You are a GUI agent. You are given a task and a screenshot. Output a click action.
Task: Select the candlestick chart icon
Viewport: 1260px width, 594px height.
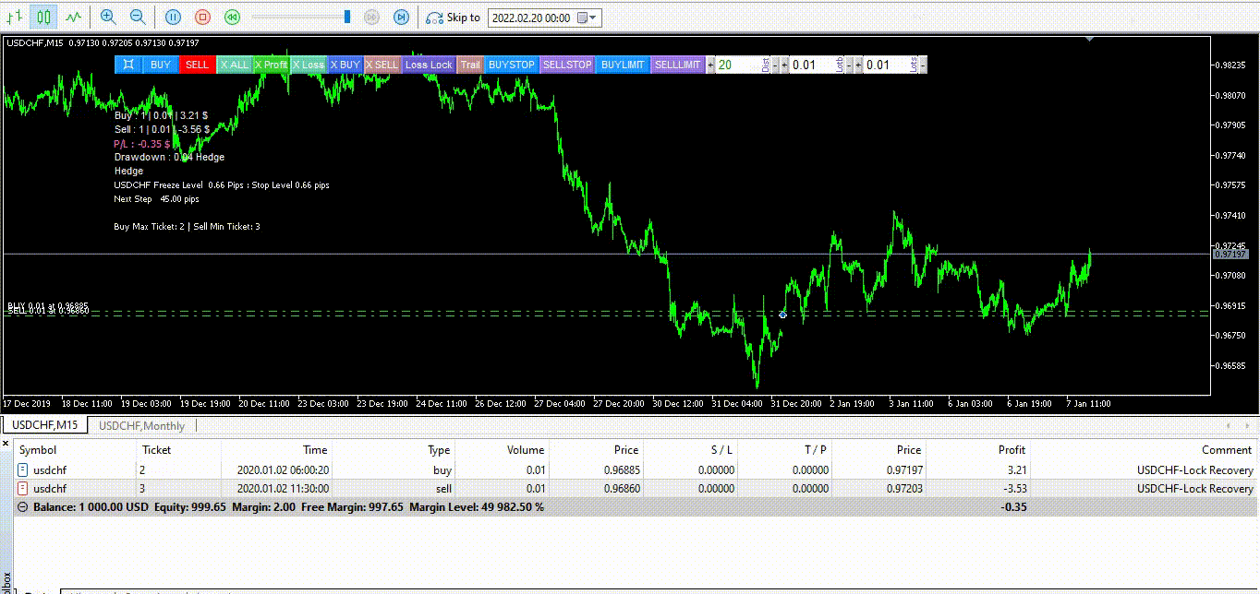coord(43,17)
